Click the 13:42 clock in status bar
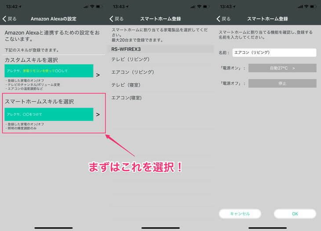 [12, 7]
